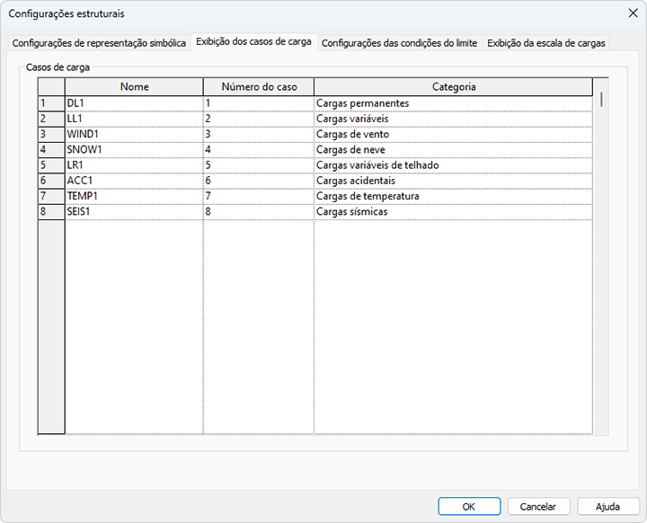This screenshot has height=523, width=647.
Task: Open help with the Ajuda button
Action: click(x=607, y=507)
